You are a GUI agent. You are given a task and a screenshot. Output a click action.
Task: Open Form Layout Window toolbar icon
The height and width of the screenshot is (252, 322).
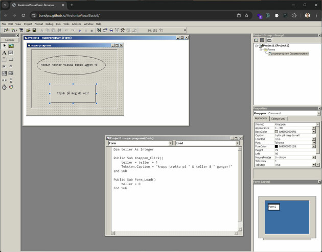coord(111,30)
